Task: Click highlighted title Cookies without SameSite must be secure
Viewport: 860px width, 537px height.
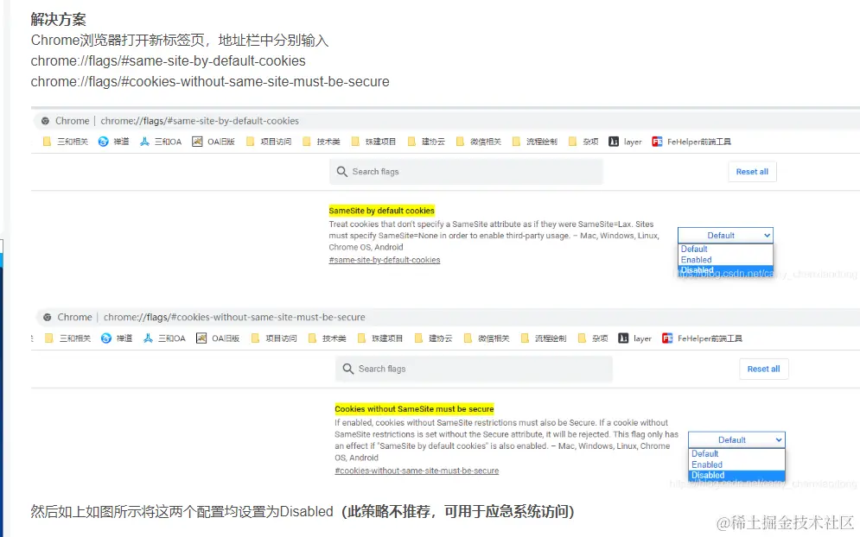Action: pos(414,408)
